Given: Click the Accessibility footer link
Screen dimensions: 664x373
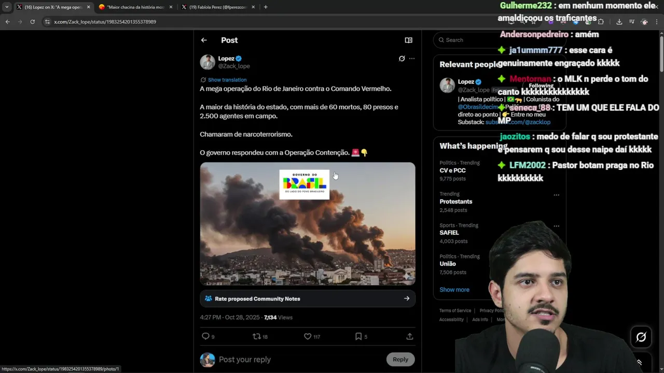Looking at the screenshot, I should pos(451,320).
